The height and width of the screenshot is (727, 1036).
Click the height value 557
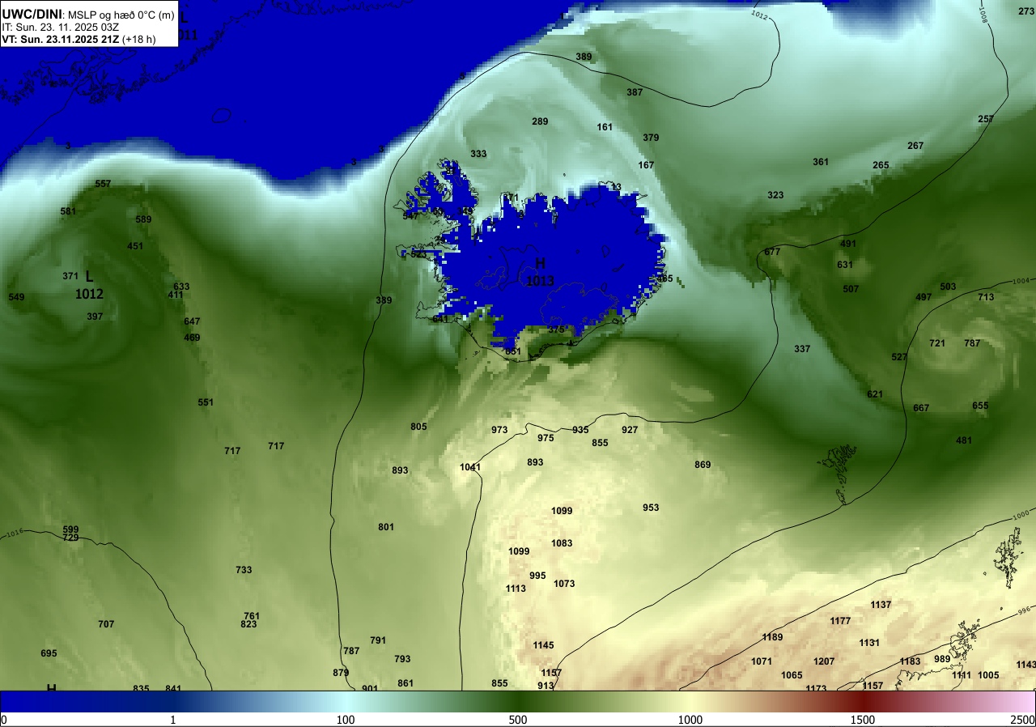pos(103,184)
